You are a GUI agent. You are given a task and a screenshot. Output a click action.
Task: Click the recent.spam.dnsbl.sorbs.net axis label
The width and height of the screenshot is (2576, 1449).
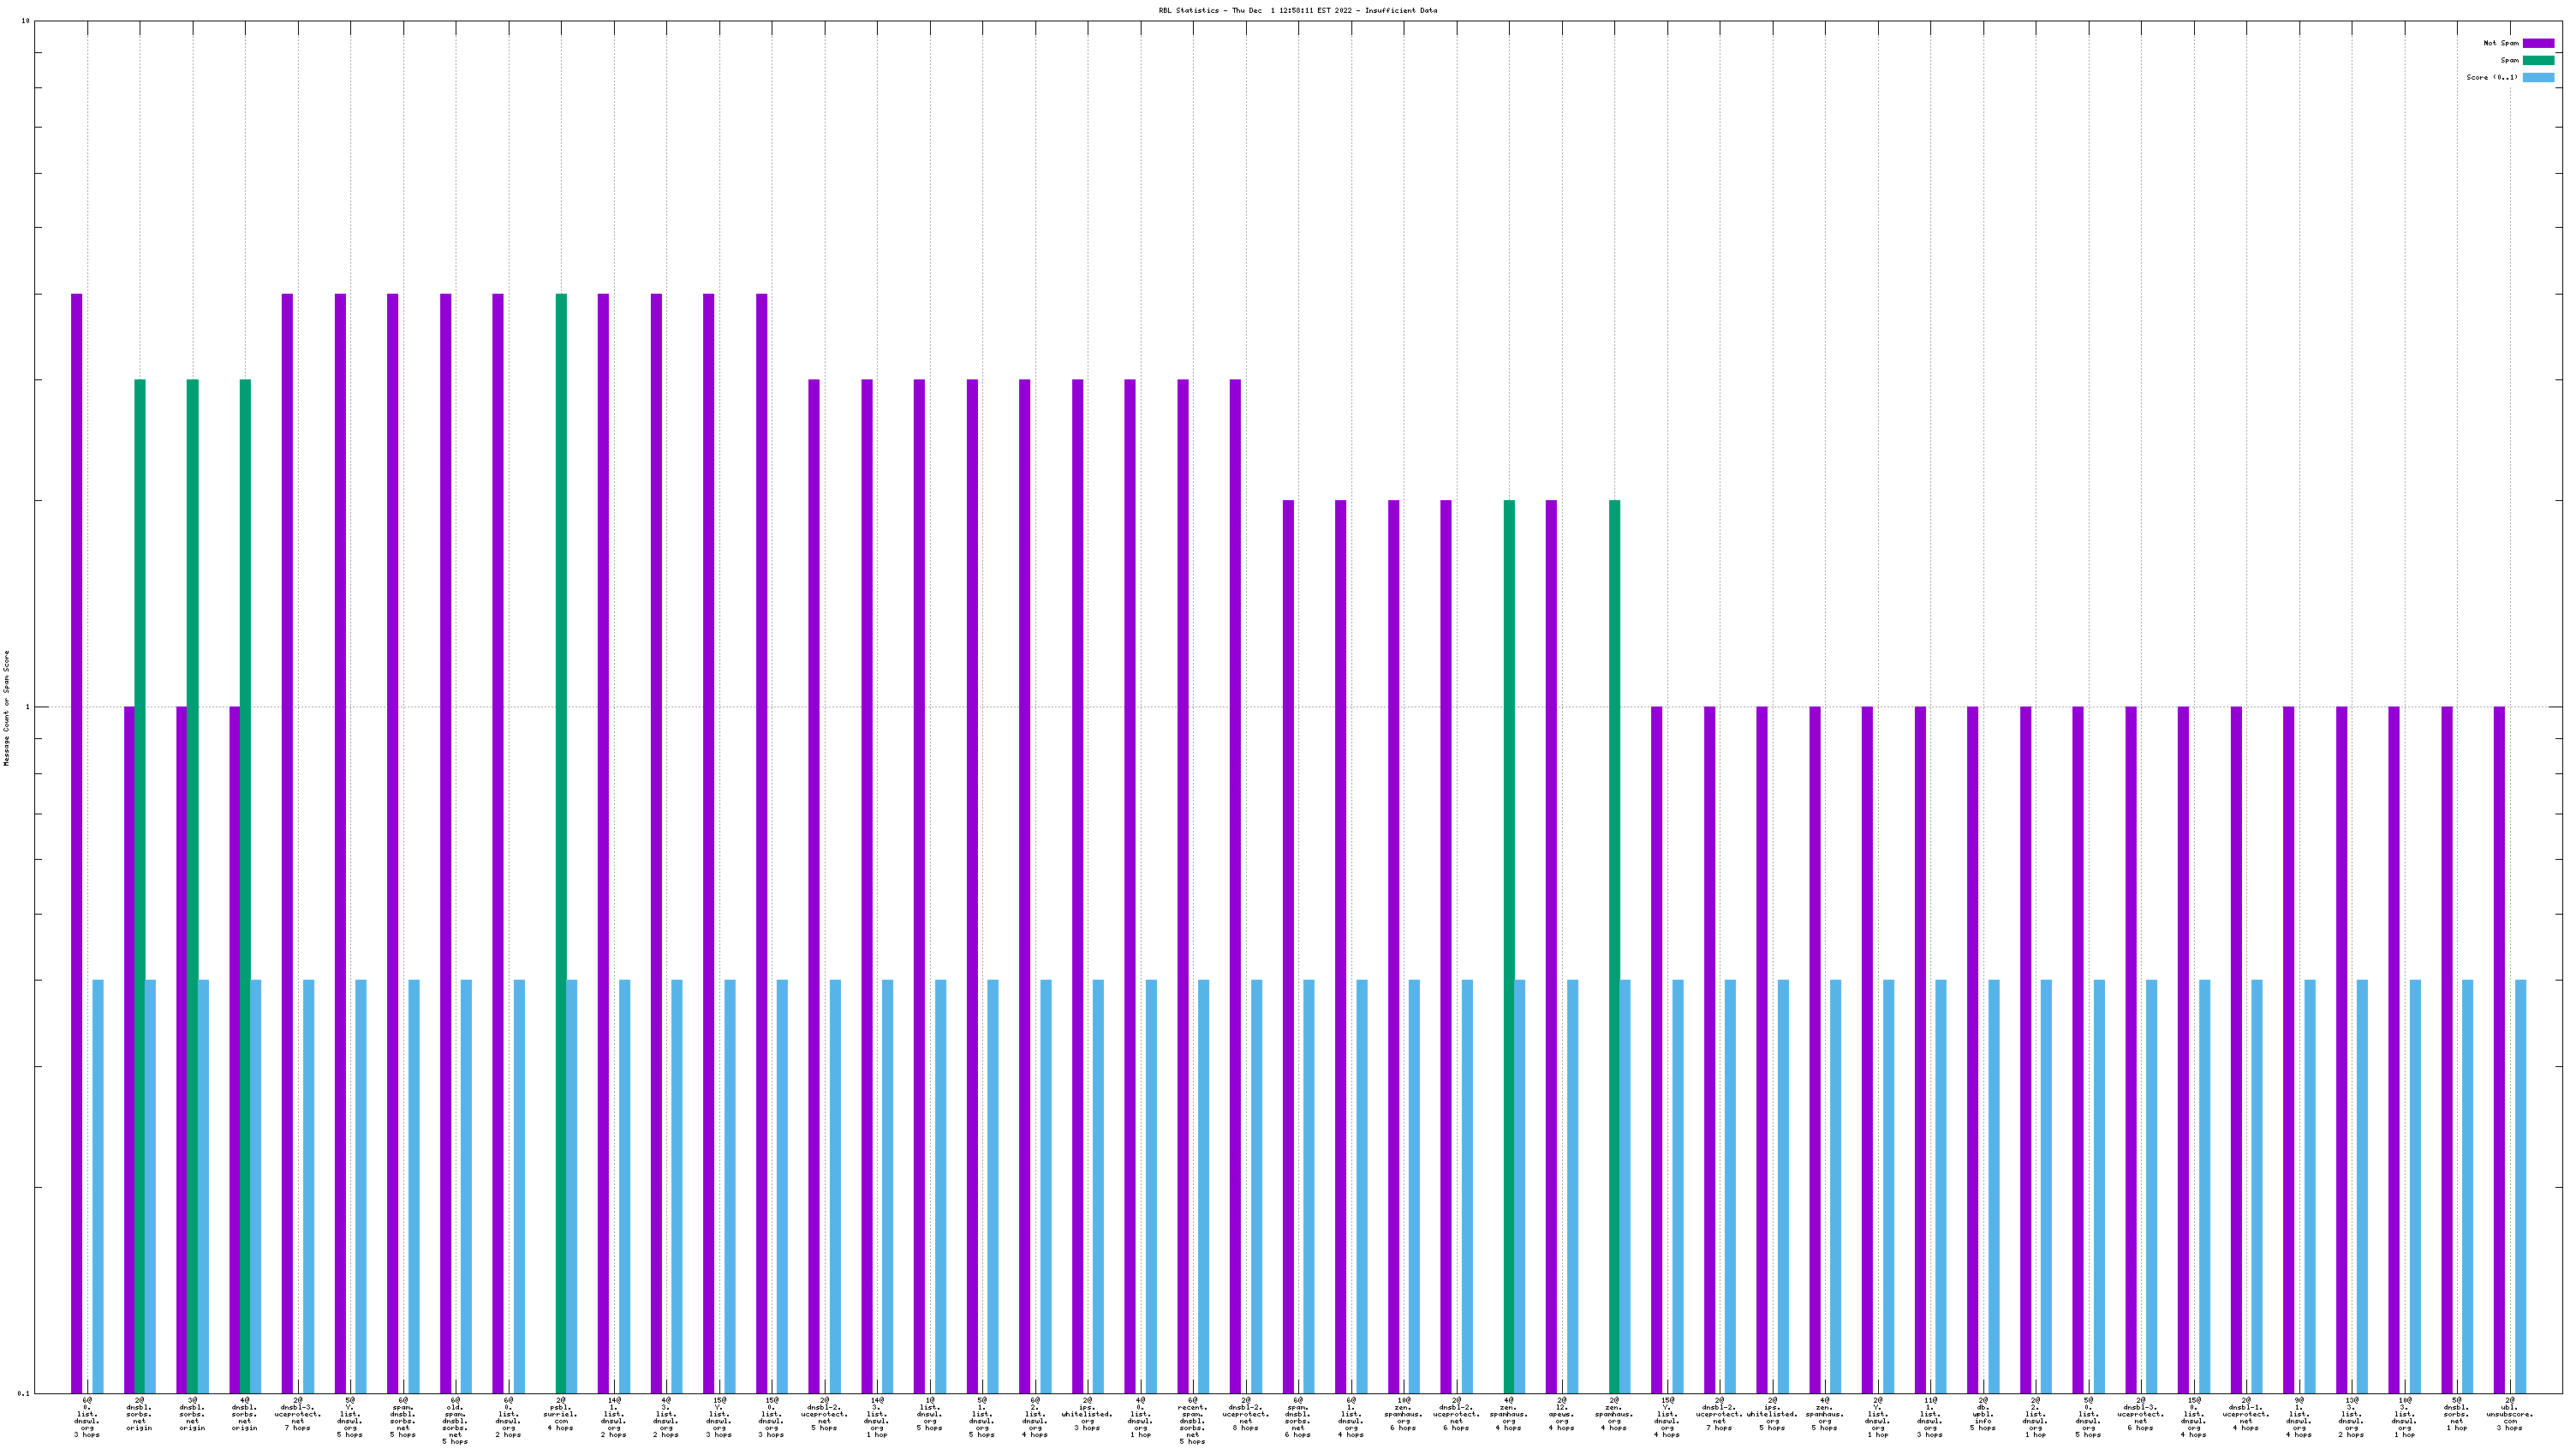point(1192,1420)
